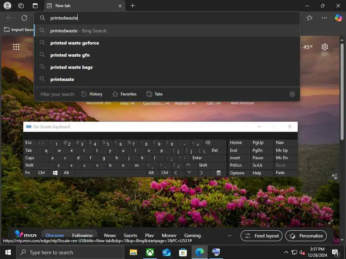Open the Favorites star toolbar icon
Viewport: 346px width, 259px height.
[310, 18]
